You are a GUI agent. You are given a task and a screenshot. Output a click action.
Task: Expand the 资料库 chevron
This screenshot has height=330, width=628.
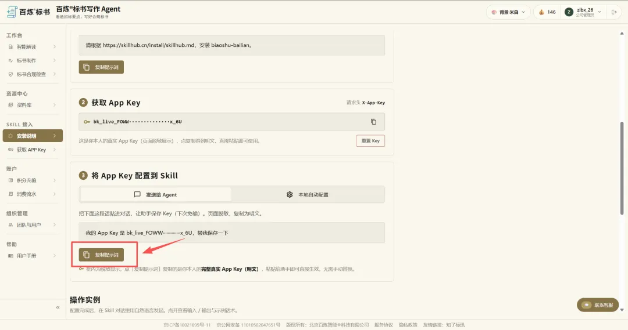coord(55,105)
